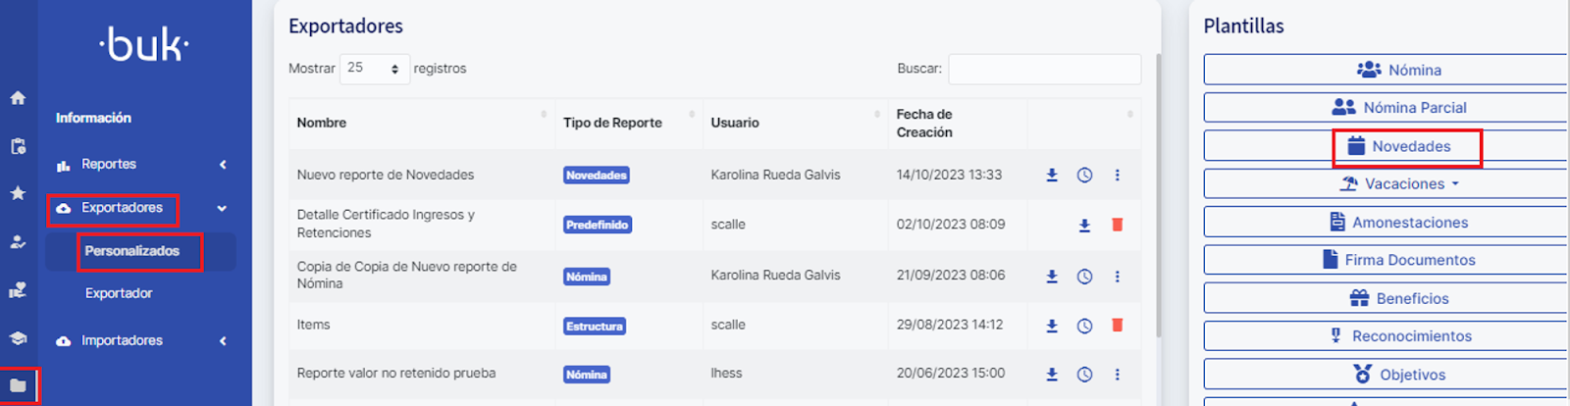
Task: Open clock history for Copia de Copia report
Action: (x=1084, y=277)
